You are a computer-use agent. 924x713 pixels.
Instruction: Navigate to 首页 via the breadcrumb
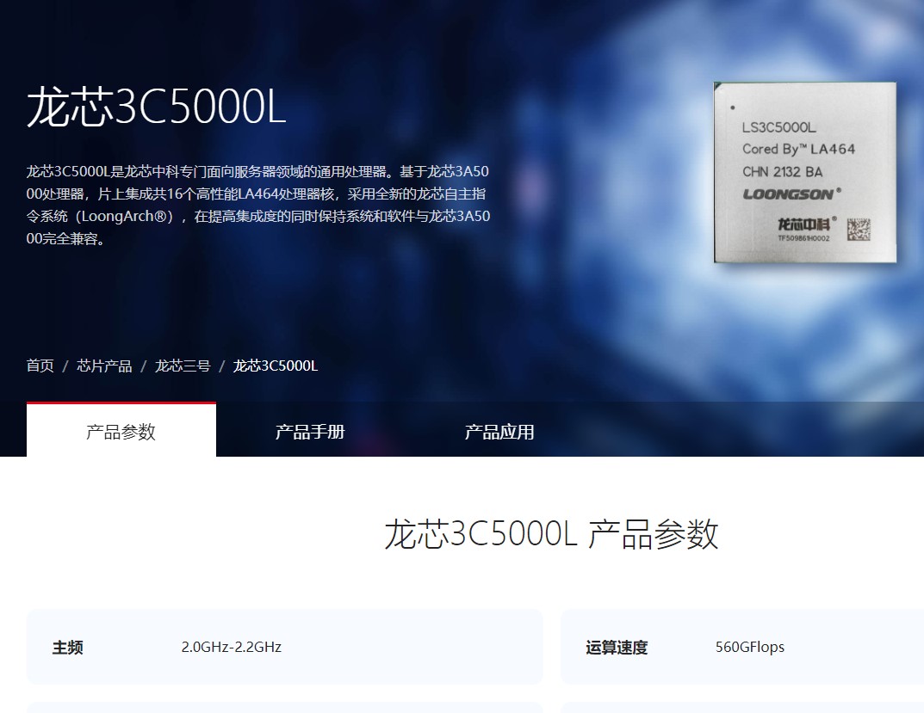(40, 365)
